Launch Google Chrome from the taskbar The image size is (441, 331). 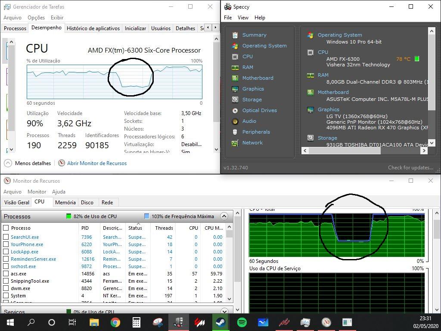[115, 322]
